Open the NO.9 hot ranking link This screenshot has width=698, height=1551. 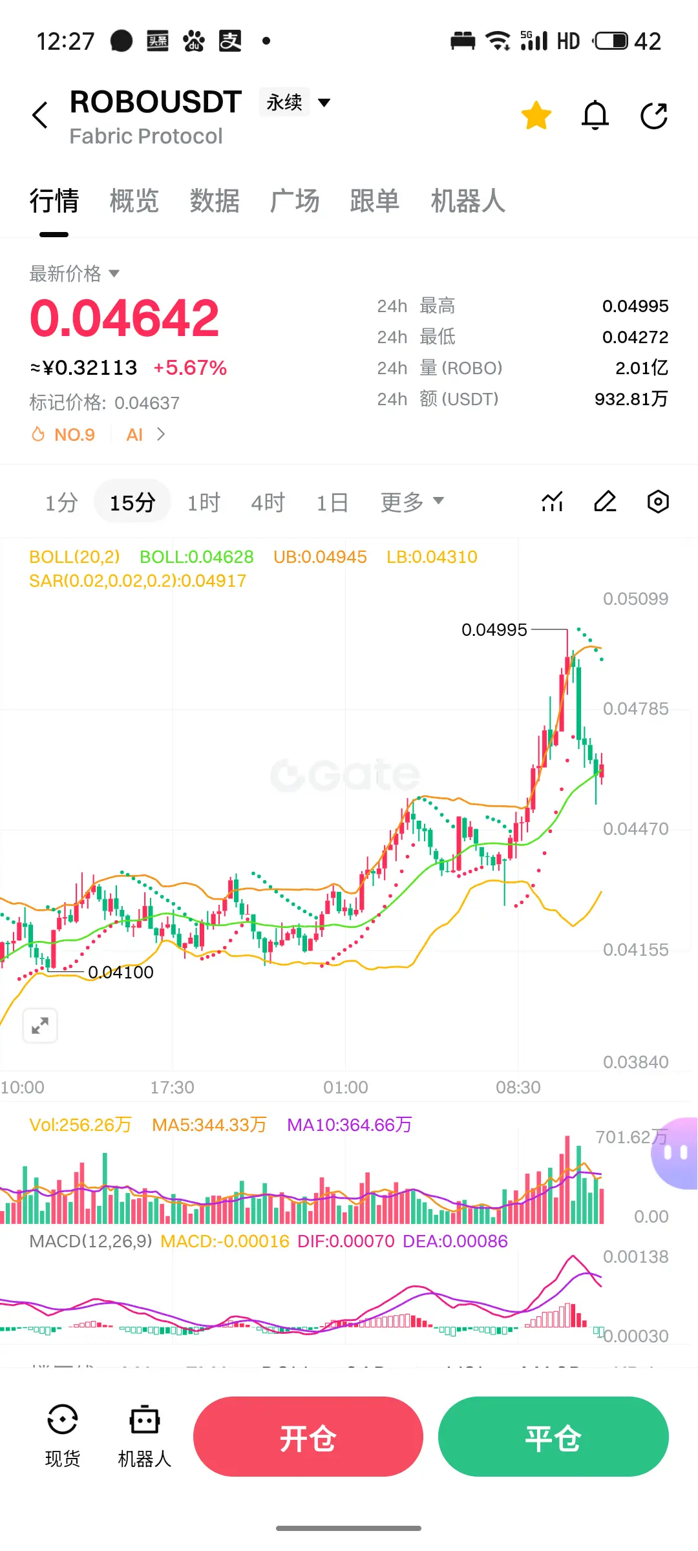(x=64, y=434)
